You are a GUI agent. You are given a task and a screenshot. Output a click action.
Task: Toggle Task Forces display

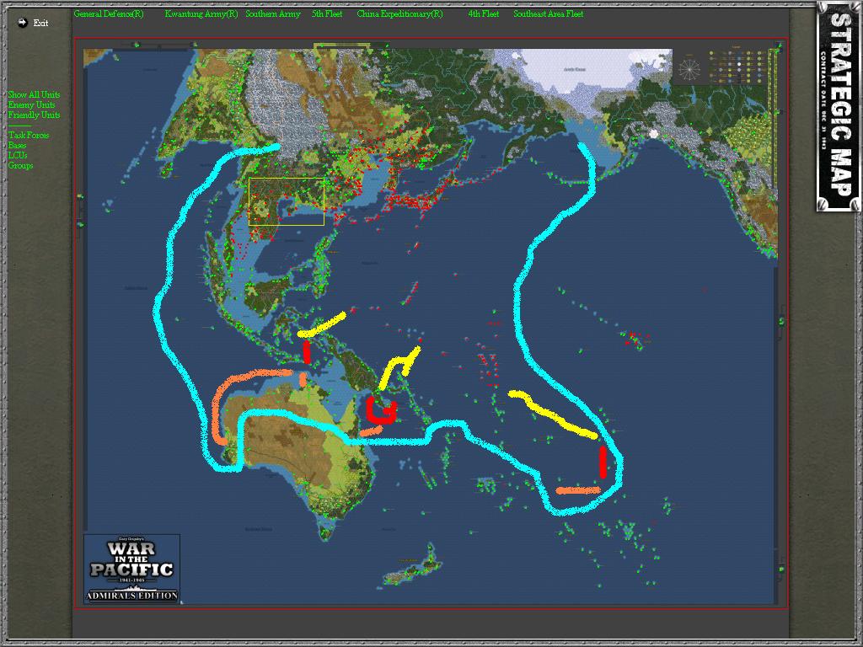tap(29, 135)
